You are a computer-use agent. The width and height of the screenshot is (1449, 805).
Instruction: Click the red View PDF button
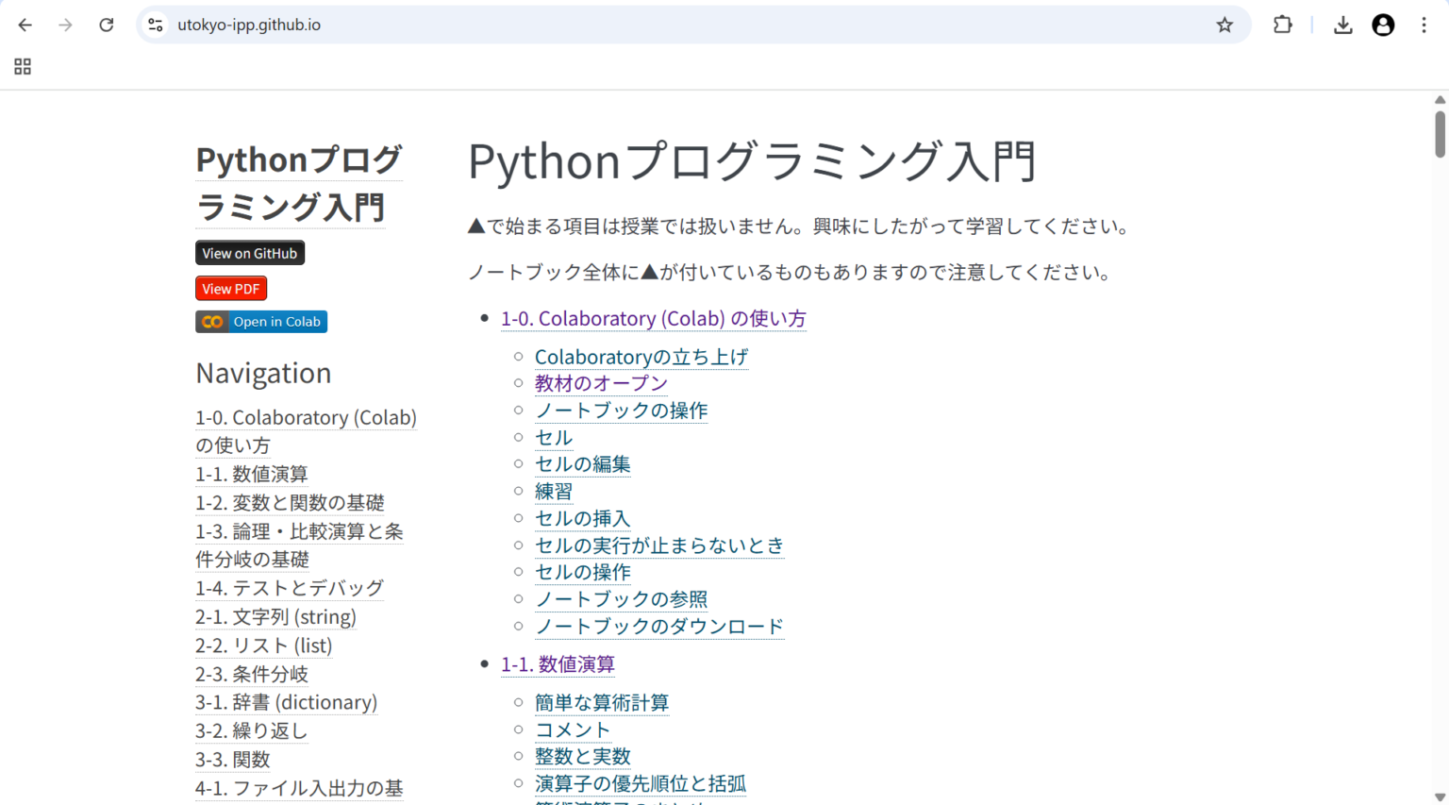(231, 289)
